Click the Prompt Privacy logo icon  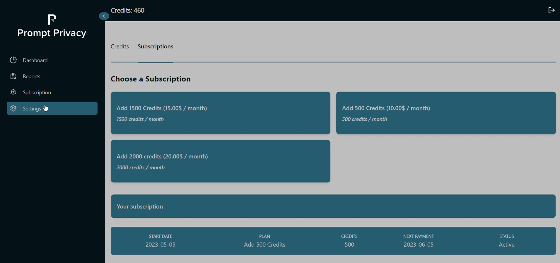tap(52, 20)
